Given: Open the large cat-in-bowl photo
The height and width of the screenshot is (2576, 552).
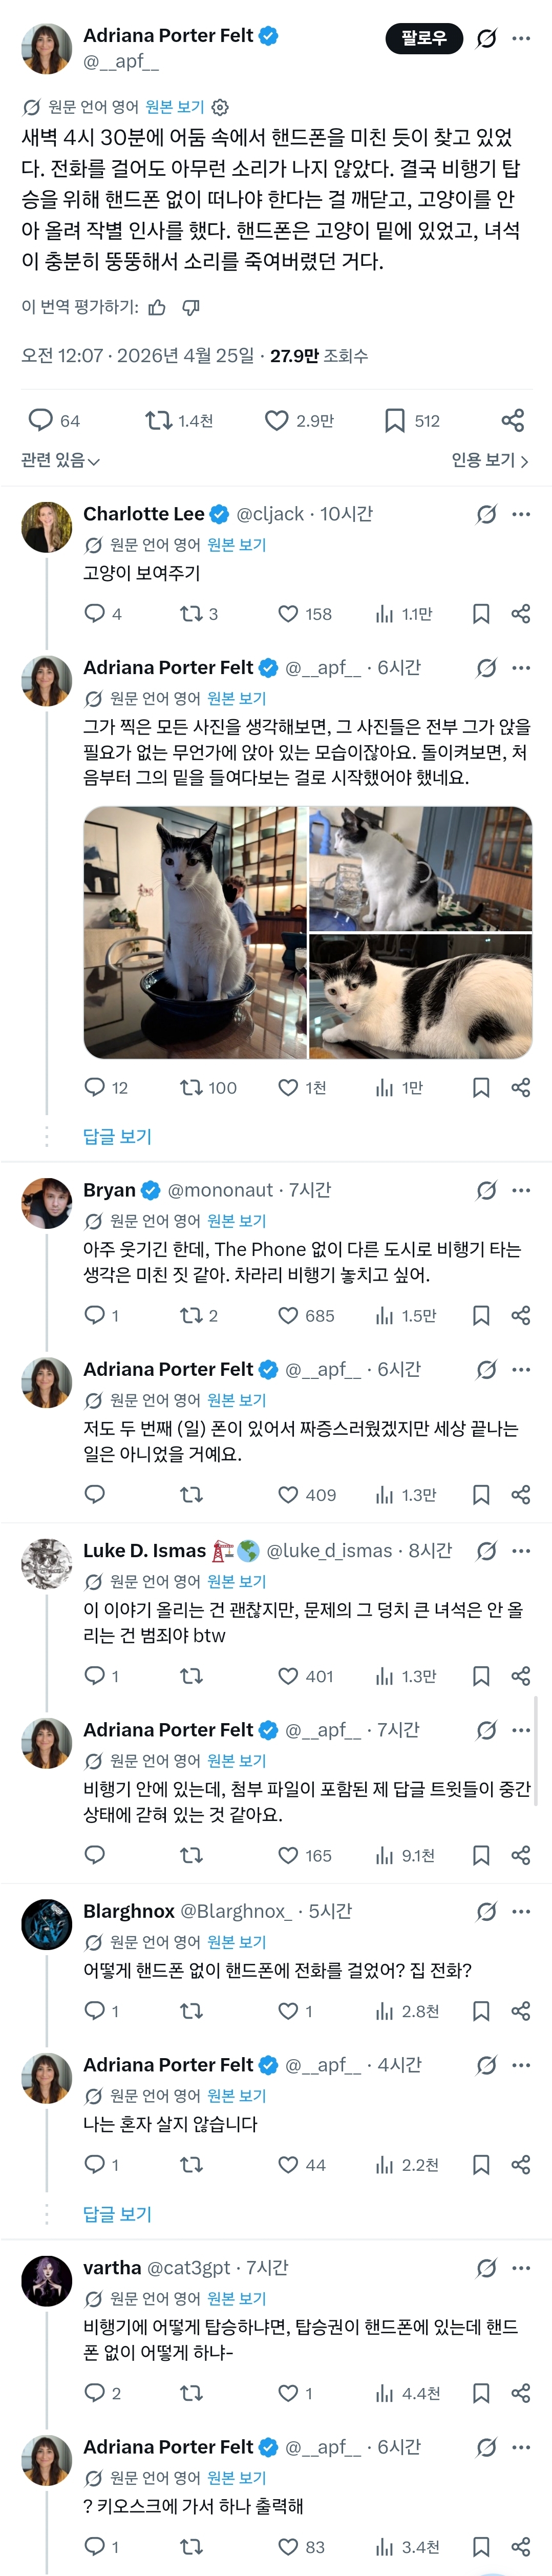Looking at the screenshot, I should point(195,932).
